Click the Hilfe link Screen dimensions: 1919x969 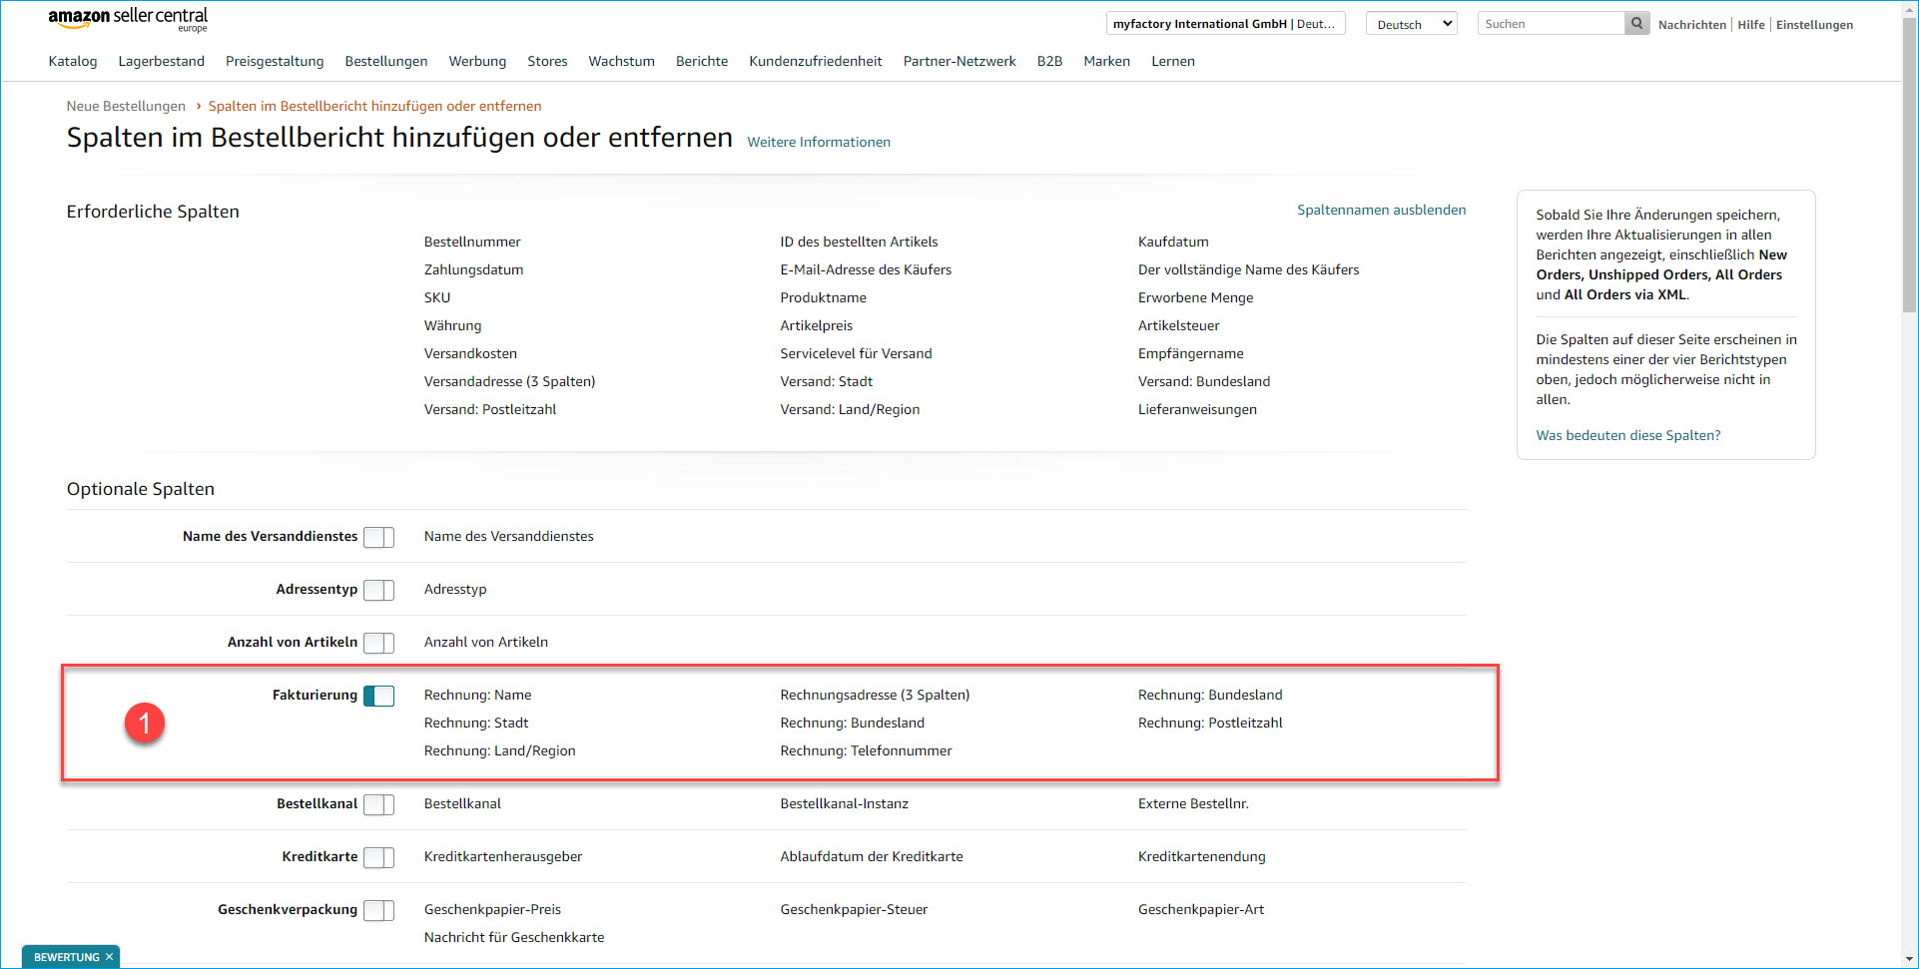[1750, 25]
